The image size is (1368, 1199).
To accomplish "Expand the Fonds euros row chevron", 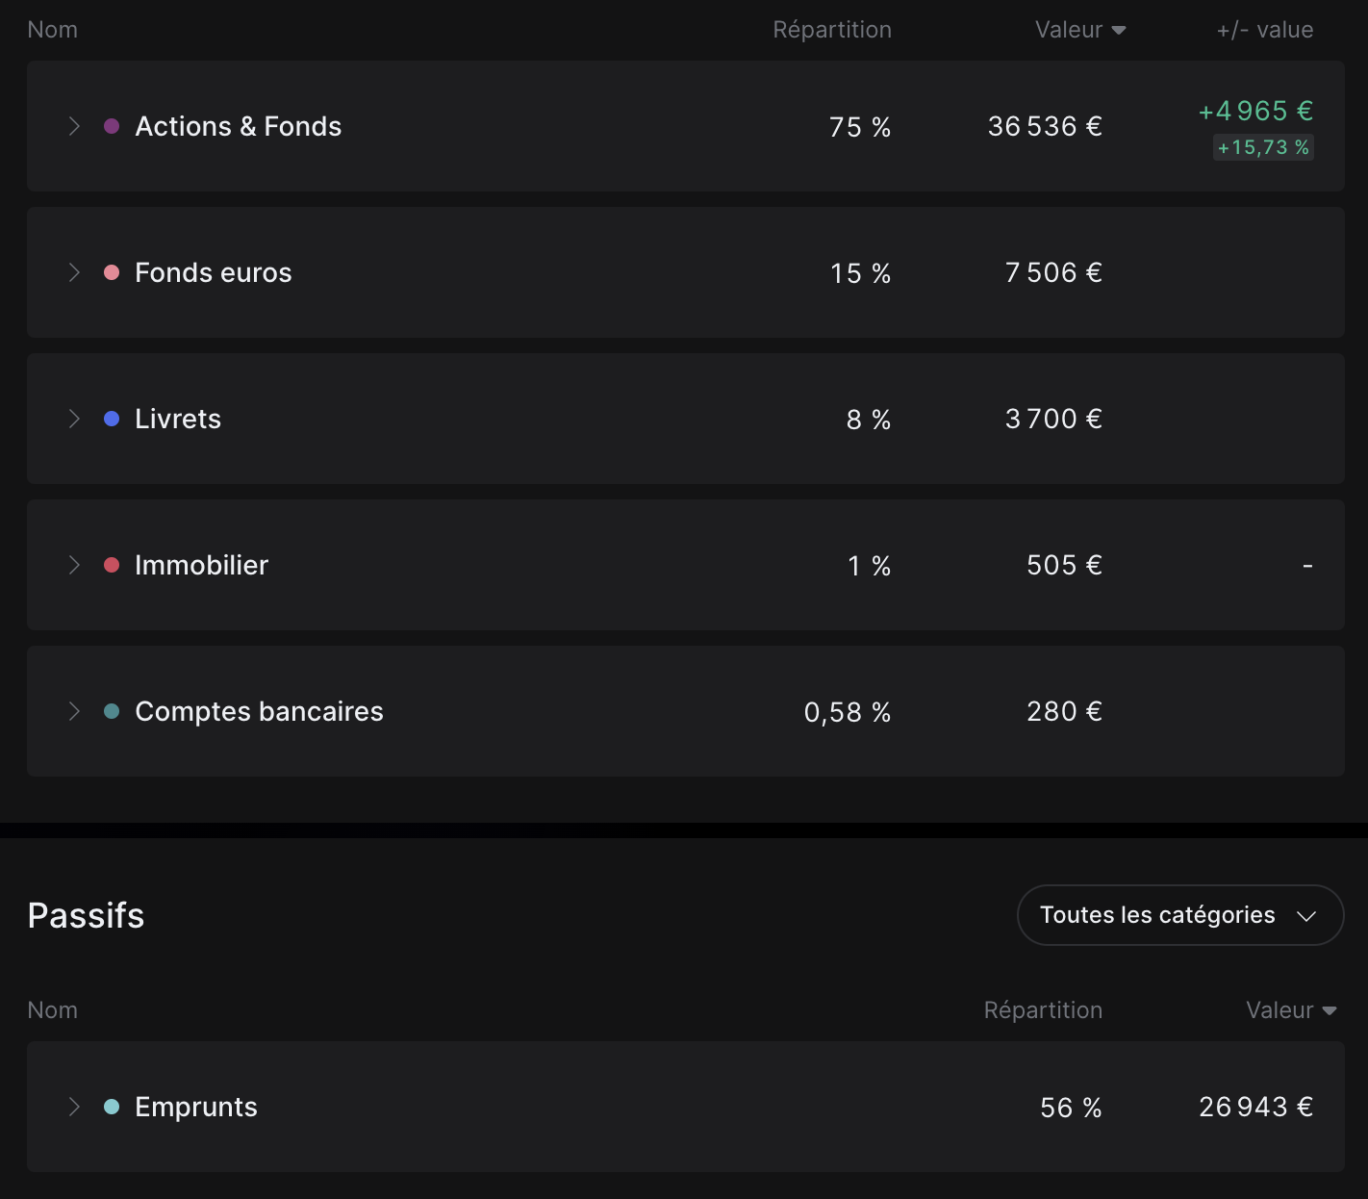I will coord(74,272).
